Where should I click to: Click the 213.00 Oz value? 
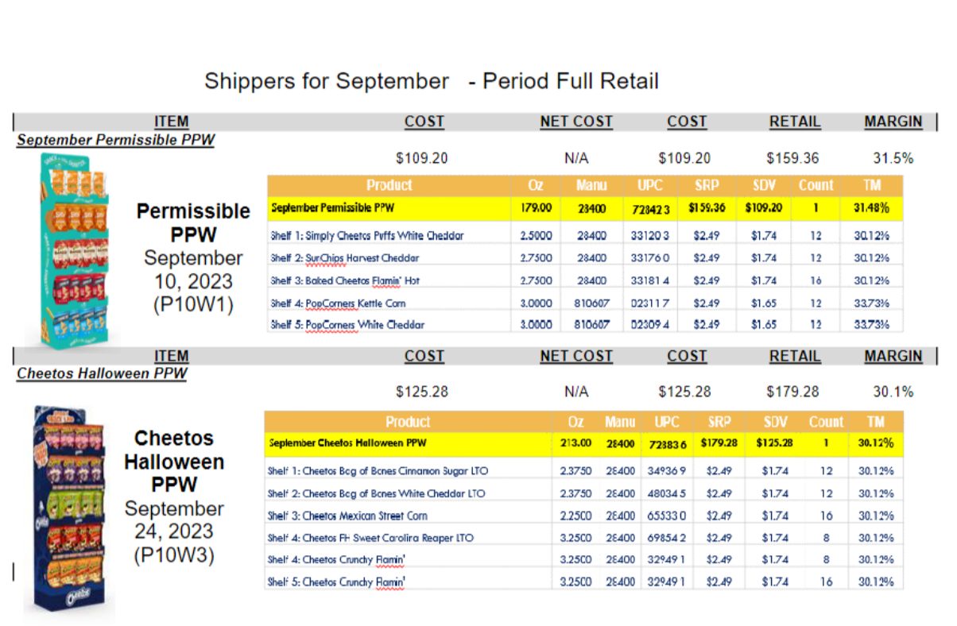(575, 443)
